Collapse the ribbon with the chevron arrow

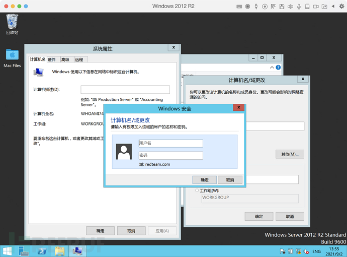(272, 67)
